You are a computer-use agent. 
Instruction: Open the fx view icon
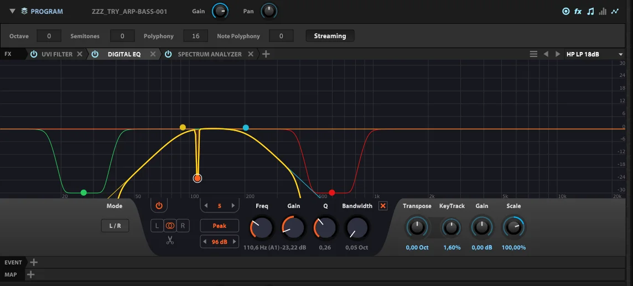[x=578, y=11]
